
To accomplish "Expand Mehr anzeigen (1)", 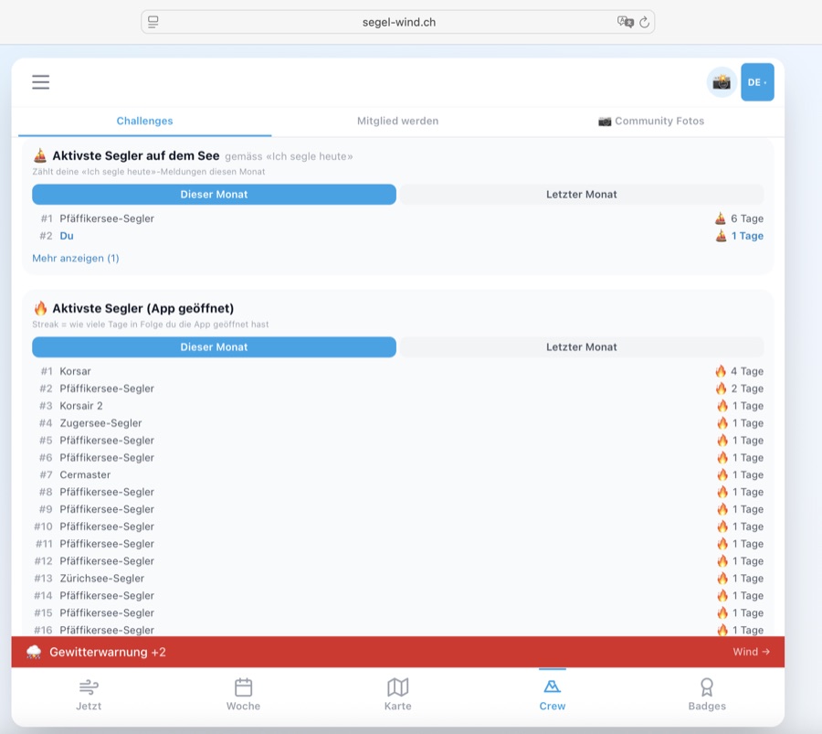I will 76,258.
